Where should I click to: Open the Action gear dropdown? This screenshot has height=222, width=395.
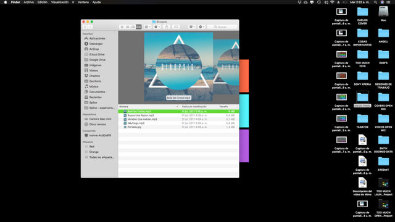[x=157, y=27]
